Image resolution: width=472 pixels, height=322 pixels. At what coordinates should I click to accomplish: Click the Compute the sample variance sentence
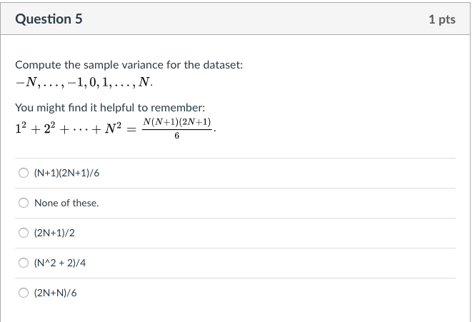pos(129,65)
